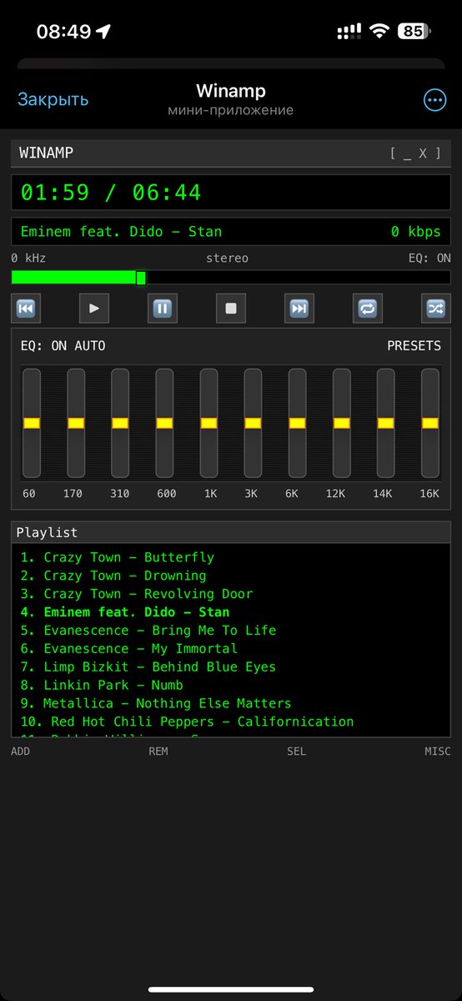Skip to the next track
462x1001 pixels.
click(299, 308)
